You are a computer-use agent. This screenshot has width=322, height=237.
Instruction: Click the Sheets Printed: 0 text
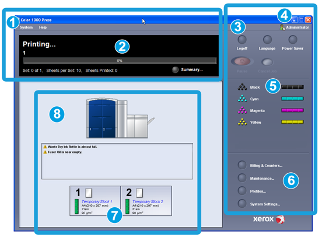(101, 71)
